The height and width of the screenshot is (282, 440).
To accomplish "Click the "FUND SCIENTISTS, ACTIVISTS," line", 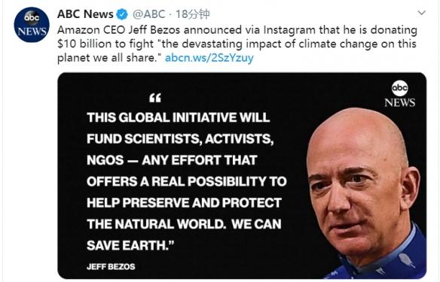I will click(x=180, y=139).
